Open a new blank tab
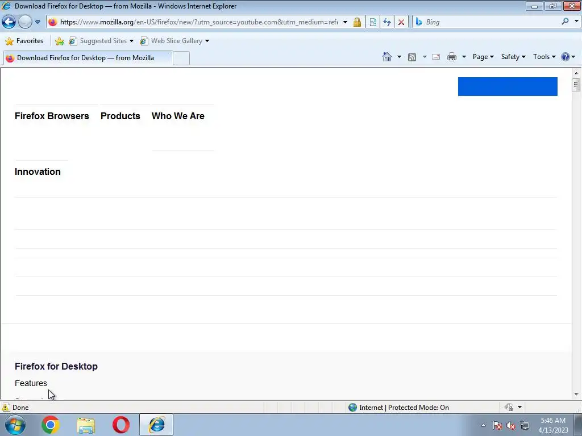Image resolution: width=582 pixels, height=436 pixels. [x=181, y=58]
